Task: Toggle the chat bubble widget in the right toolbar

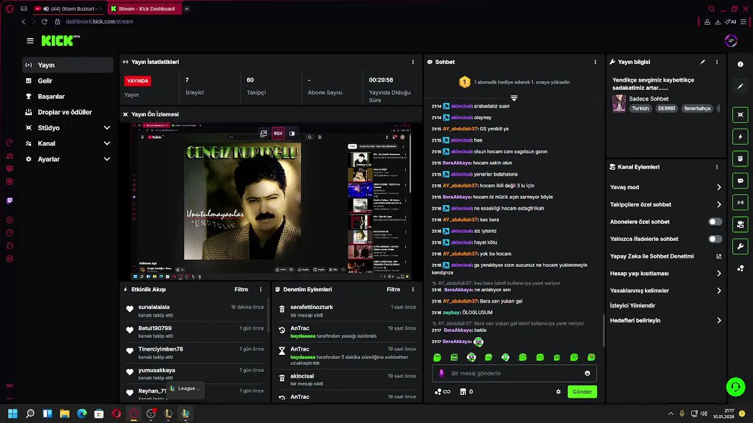Action: coord(741,180)
